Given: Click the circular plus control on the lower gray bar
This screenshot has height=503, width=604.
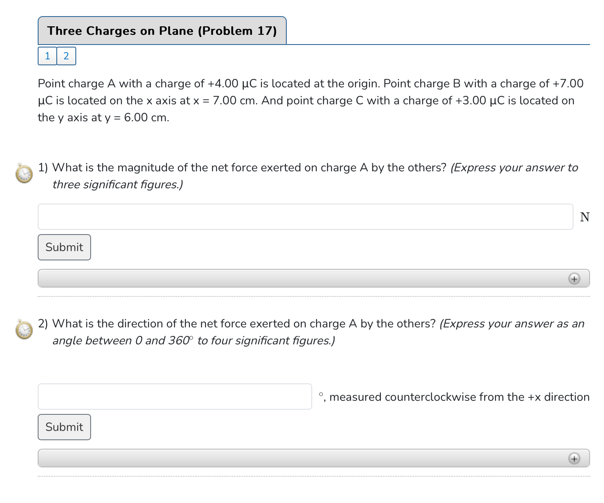Looking at the screenshot, I should point(574,458).
